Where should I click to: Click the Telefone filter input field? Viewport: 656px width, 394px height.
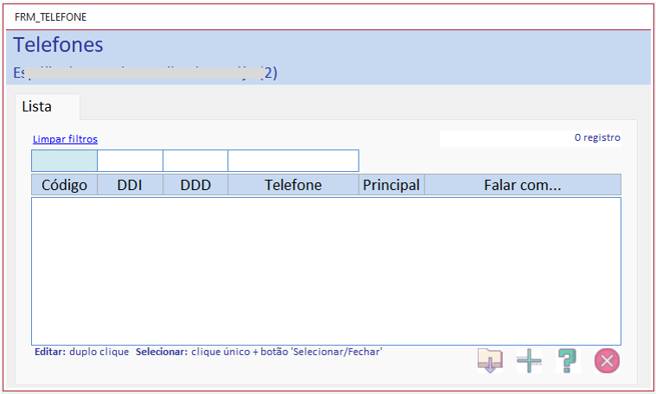tap(293, 161)
